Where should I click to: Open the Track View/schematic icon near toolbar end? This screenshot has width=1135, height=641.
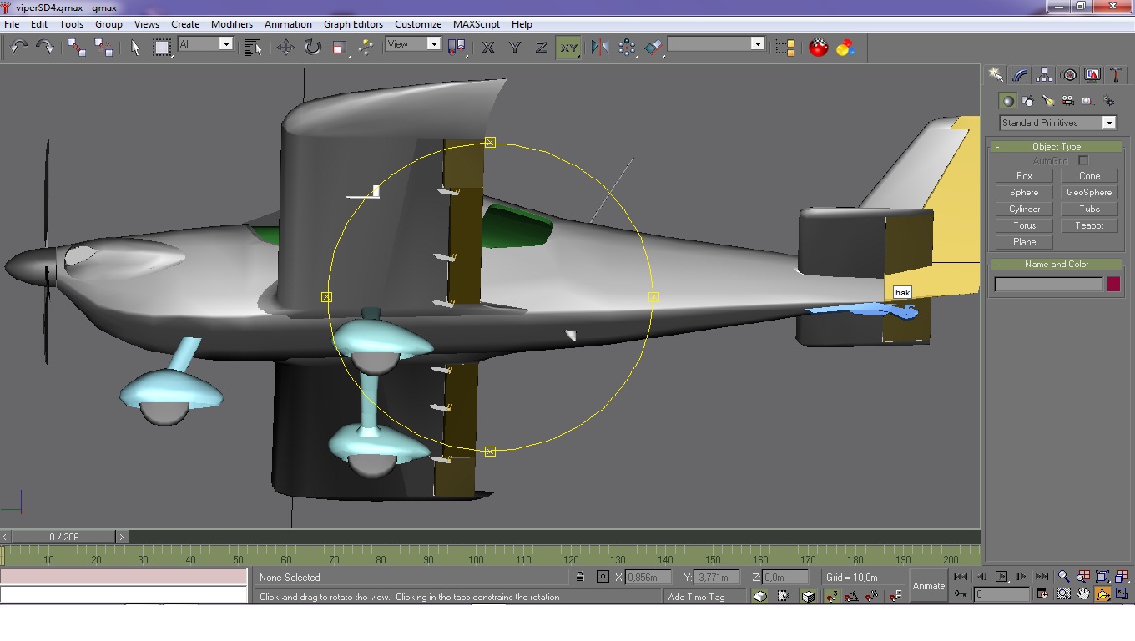pyautogui.click(x=785, y=48)
